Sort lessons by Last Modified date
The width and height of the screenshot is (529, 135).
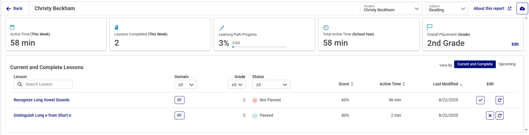447,84
